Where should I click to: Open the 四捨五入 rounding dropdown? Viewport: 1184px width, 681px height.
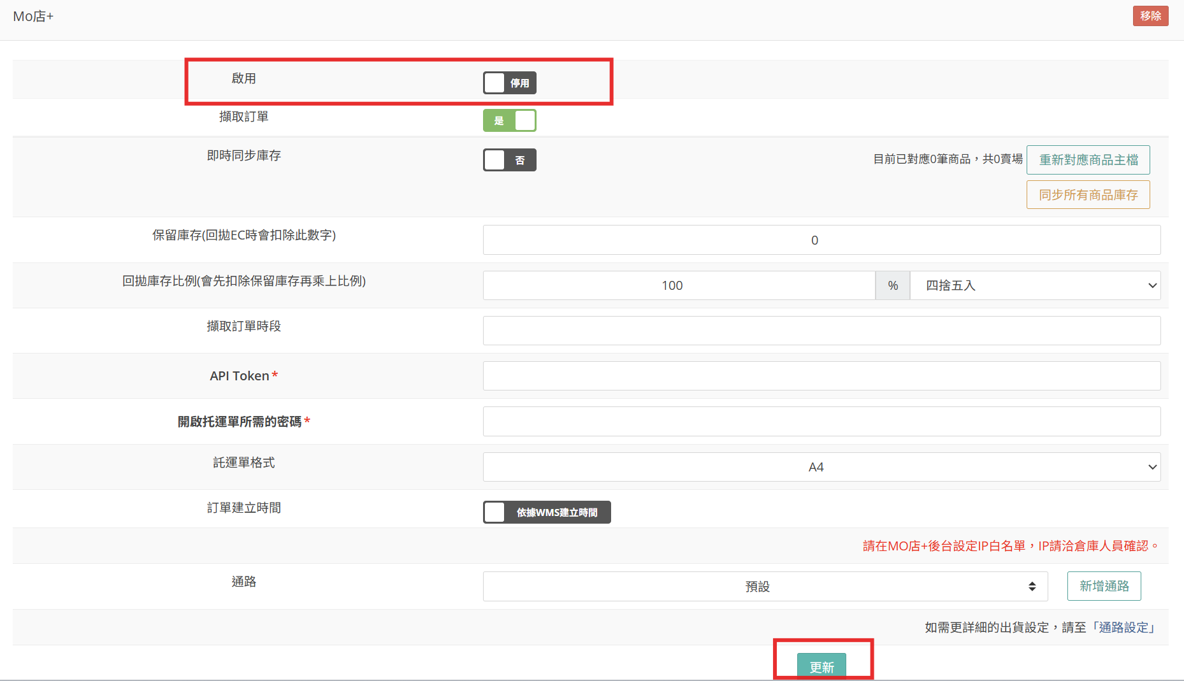[x=1034, y=285]
